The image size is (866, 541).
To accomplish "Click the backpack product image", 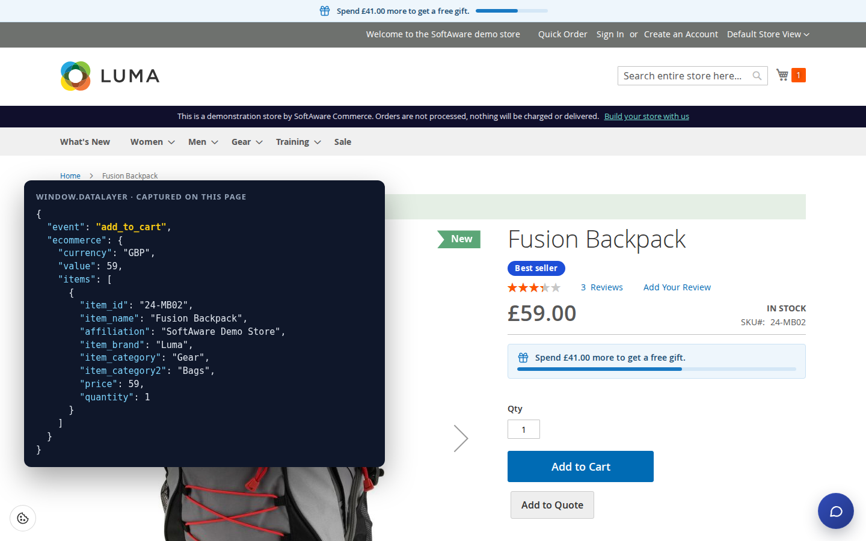I will pyautogui.click(x=271, y=504).
